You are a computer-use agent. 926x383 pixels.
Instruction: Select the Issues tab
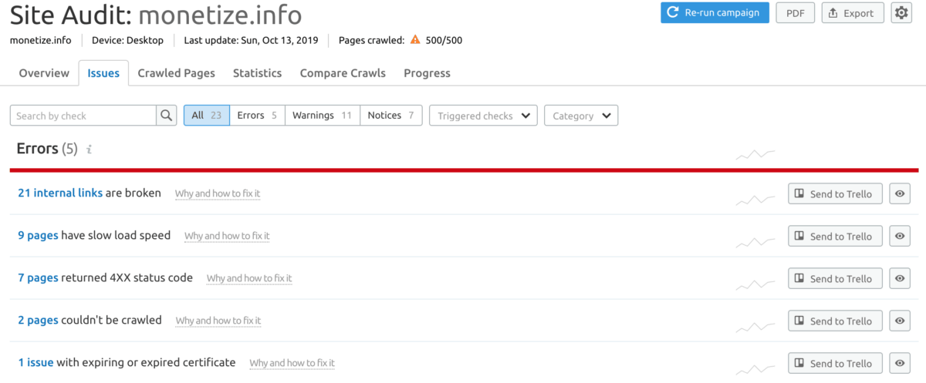[x=103, y=73]
